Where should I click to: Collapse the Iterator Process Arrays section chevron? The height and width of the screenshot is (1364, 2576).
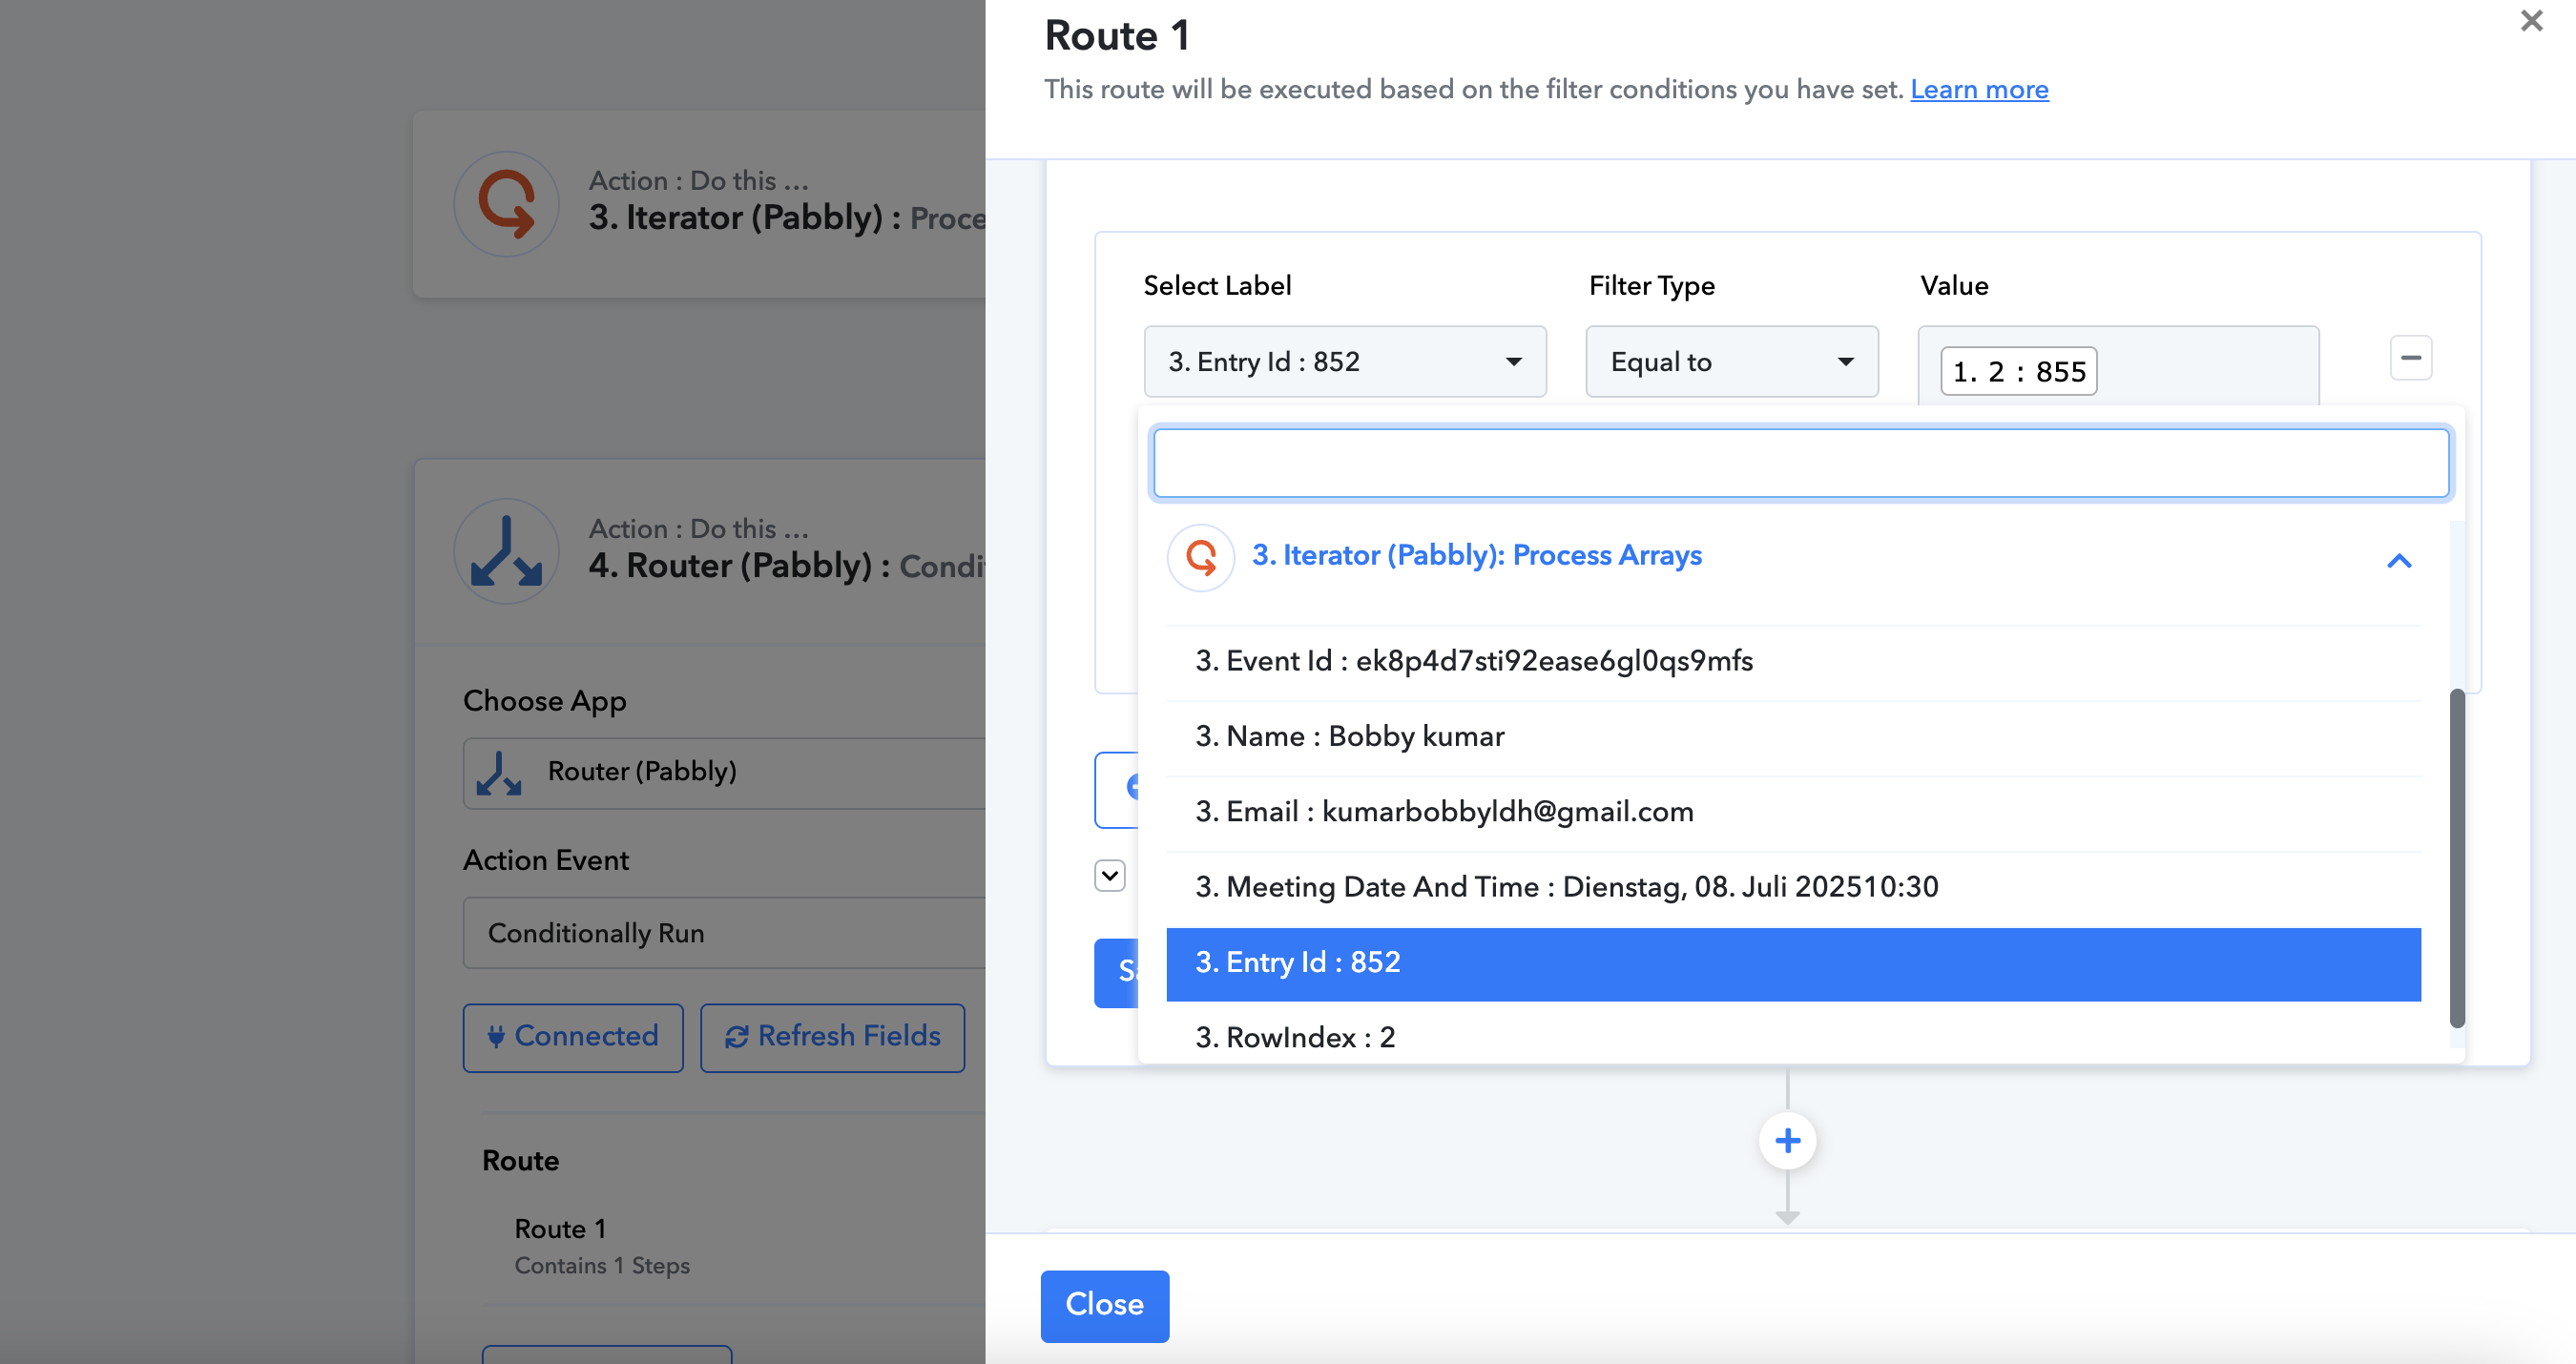coord(2399,560)
